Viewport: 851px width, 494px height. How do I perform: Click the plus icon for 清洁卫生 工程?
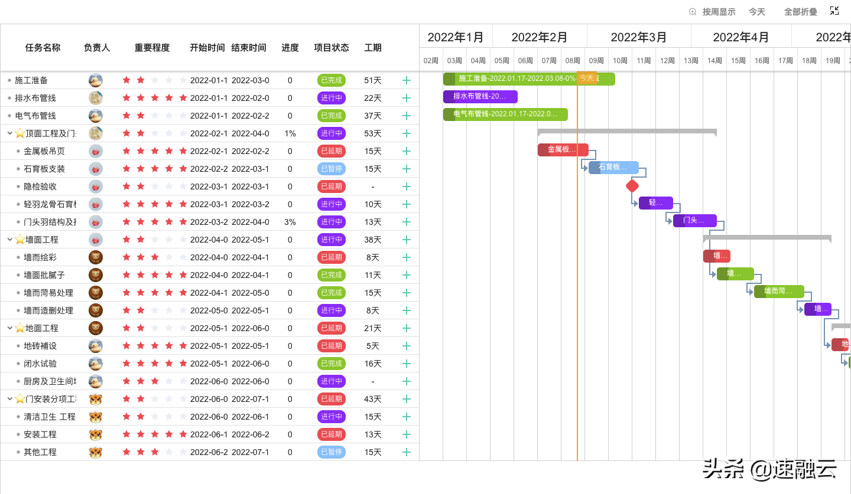click(407, 417)
